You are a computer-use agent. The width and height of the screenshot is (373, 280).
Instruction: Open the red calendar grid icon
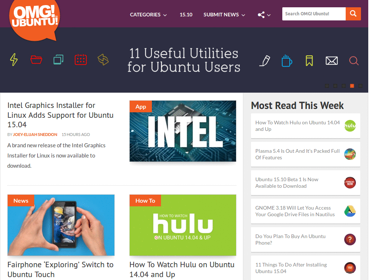pyautogui.click(x=81, y=59)
